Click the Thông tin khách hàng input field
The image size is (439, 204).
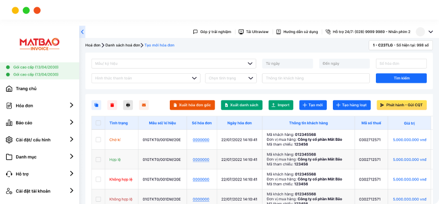[316, 78]
